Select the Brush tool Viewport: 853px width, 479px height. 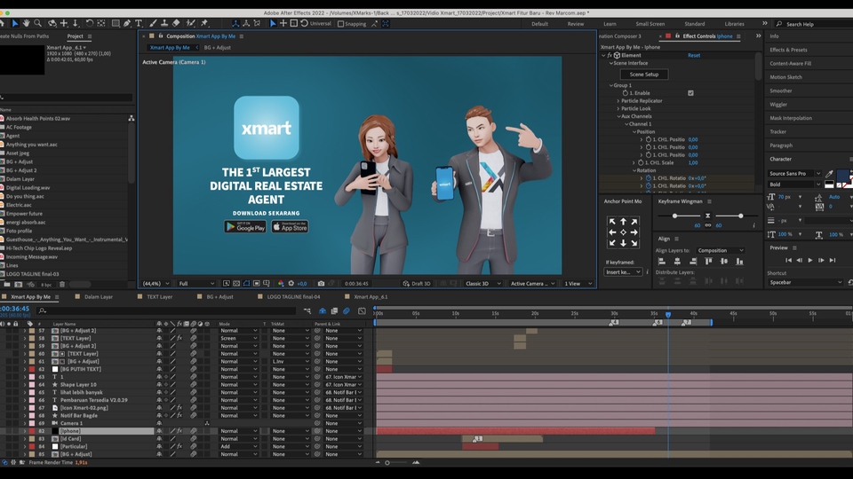point(153,23)
